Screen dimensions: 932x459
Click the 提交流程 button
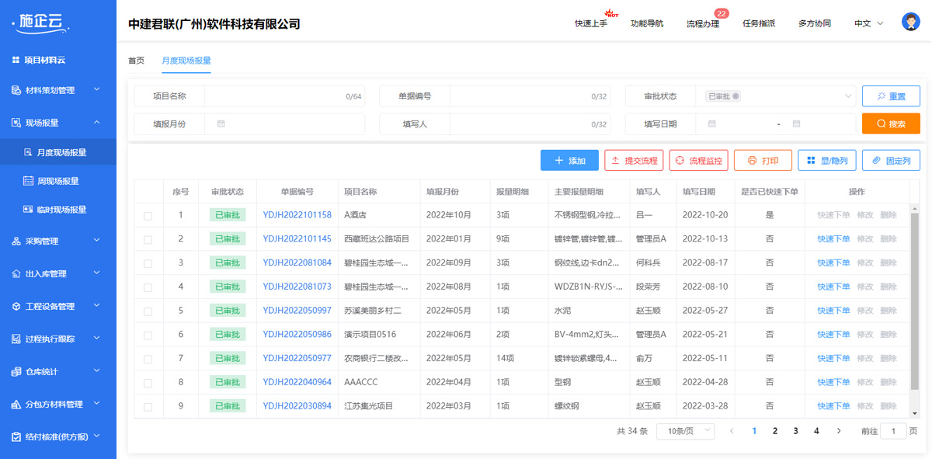pyautogui.click(x=634, y=161)
